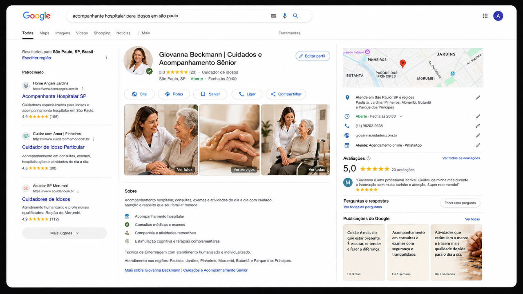
Task: Edit the appointment info with pencil icon
Action: click(x=478, y=145)
